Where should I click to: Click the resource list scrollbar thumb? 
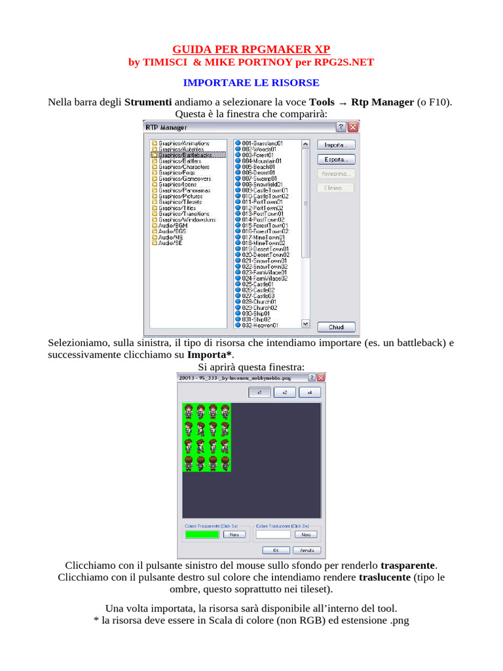click(x=305, y=203)
